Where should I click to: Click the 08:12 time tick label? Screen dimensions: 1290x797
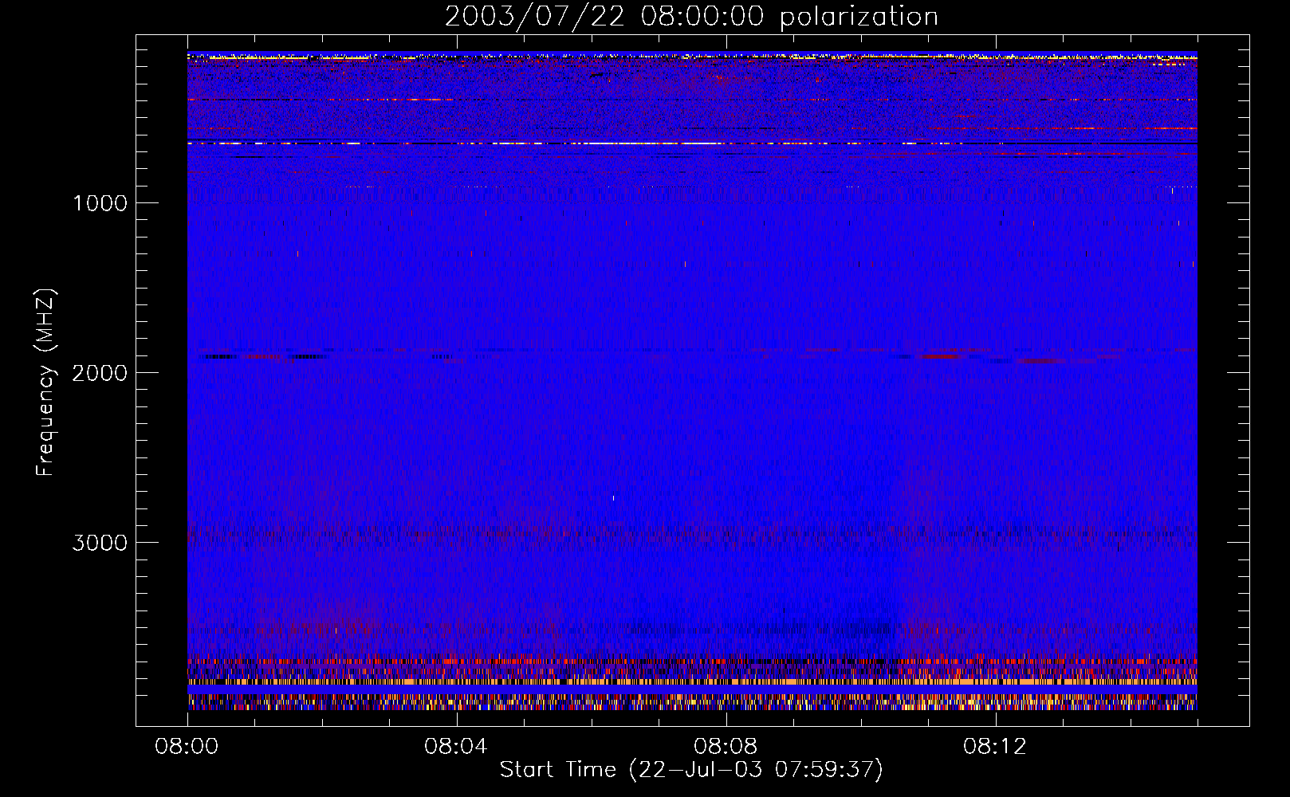point(995,747)
